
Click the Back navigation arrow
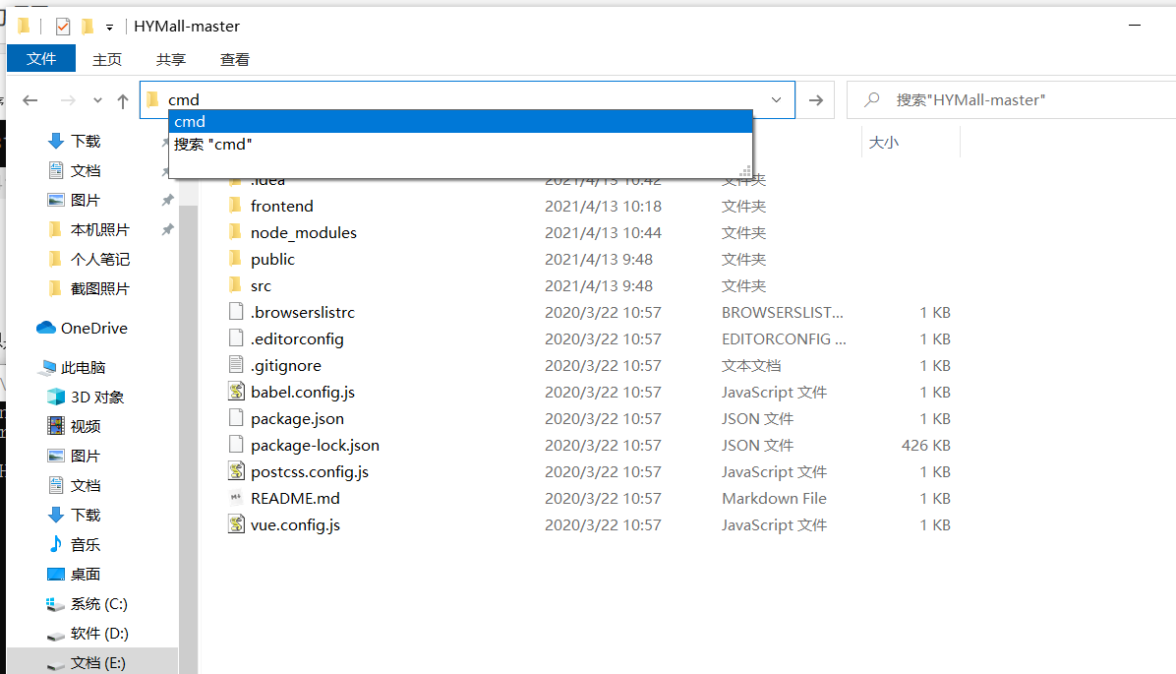pyautogui.click(x=30, y=100)
